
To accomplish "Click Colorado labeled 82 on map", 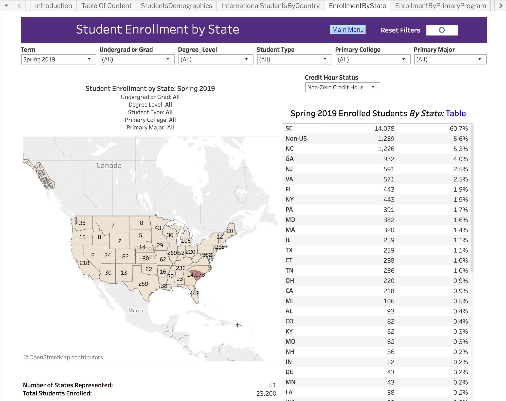I will (x=125, y=256).
